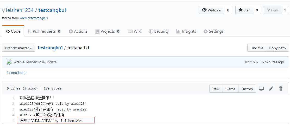Switch to the Security tab
Screen dimensions: 290x125
pos(159,31)
